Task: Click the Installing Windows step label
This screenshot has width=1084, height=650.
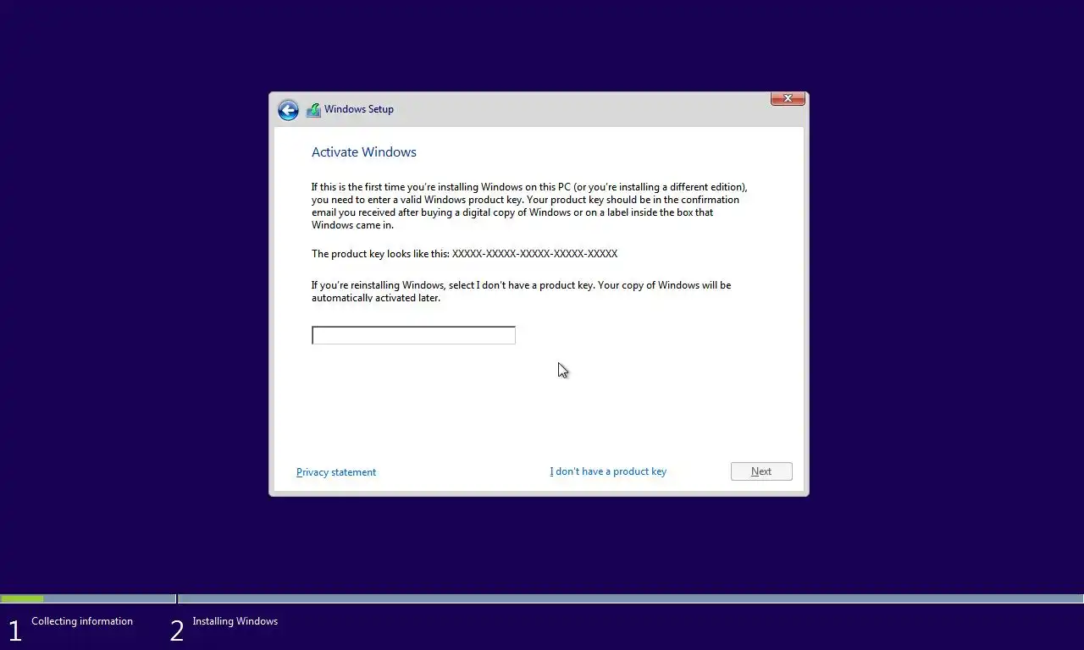Action: [x=235, y=621]
